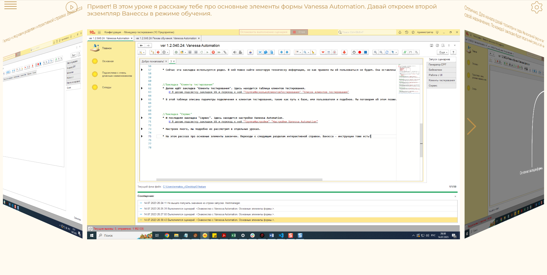Image resolution: width=547 pixels, height=275 pixels.
Task: Click the paste clipboard icon
Action: pos(271,52)
